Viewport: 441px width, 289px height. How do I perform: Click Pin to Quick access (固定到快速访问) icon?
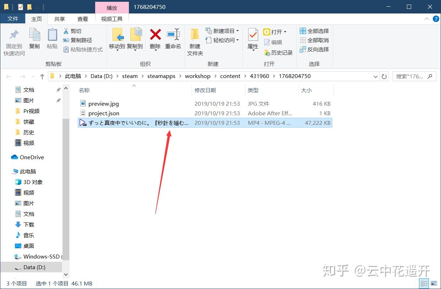14,35
